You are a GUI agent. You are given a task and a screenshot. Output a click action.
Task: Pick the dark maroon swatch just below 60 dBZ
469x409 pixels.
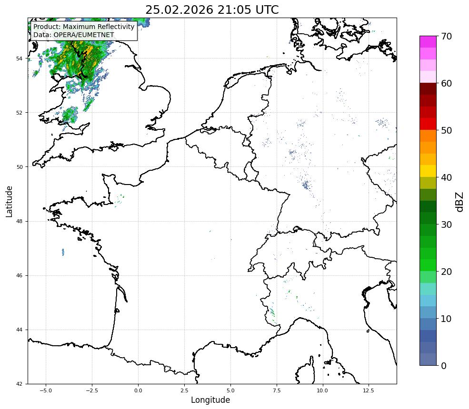point(428,89)
